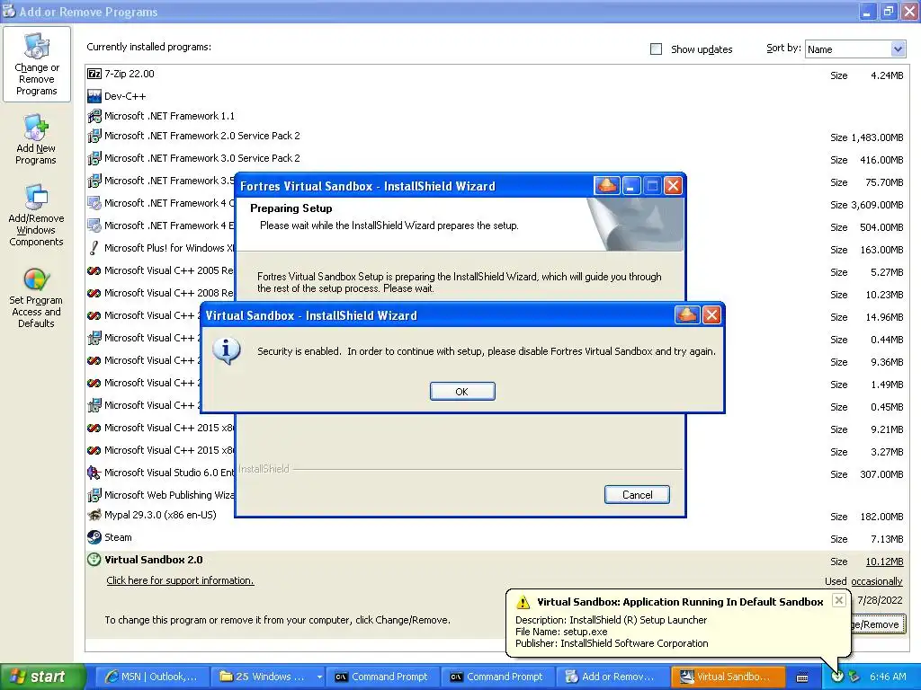Click the warning icon in the balloon tip
The width and height of the screenshot is (921, 690).
point(523,602)
